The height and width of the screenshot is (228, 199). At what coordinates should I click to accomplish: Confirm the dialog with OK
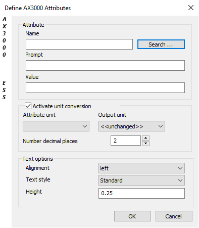tap(132, 216)
